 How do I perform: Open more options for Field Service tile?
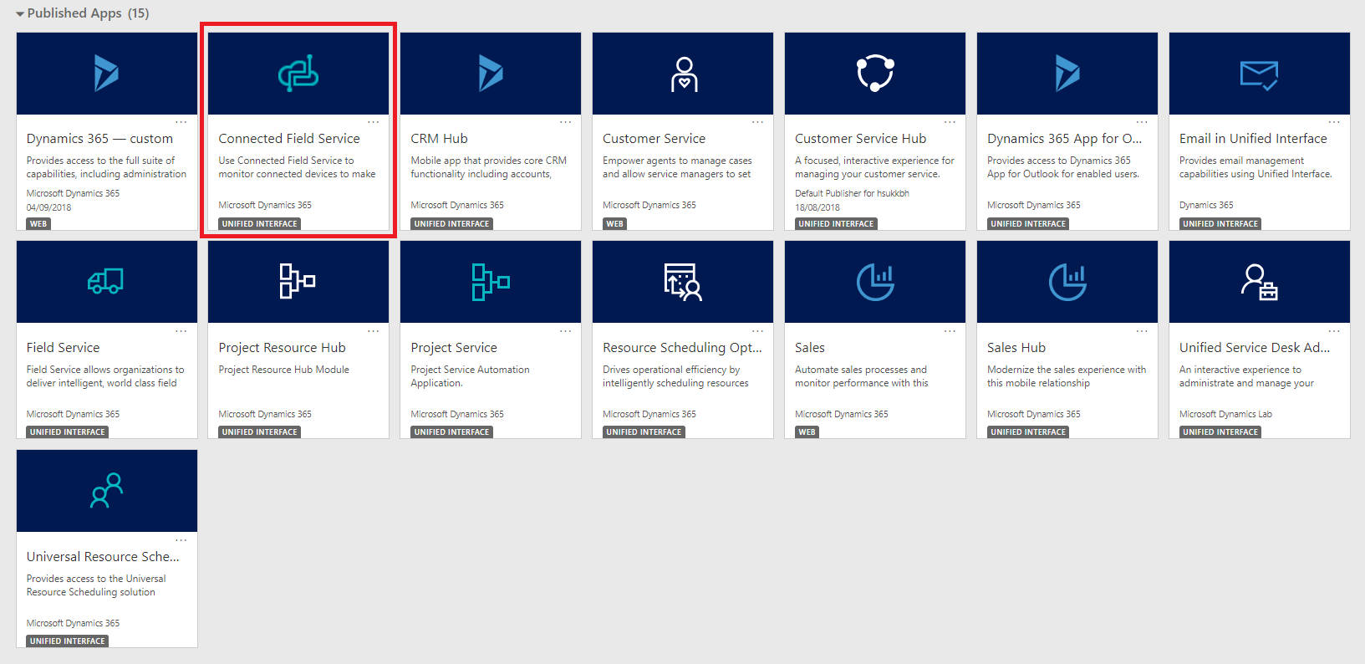pyautogui.click(x=181, y=331)
